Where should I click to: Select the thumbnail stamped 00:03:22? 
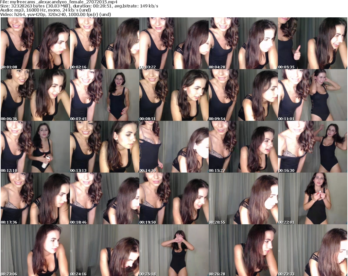coord(174,43)
